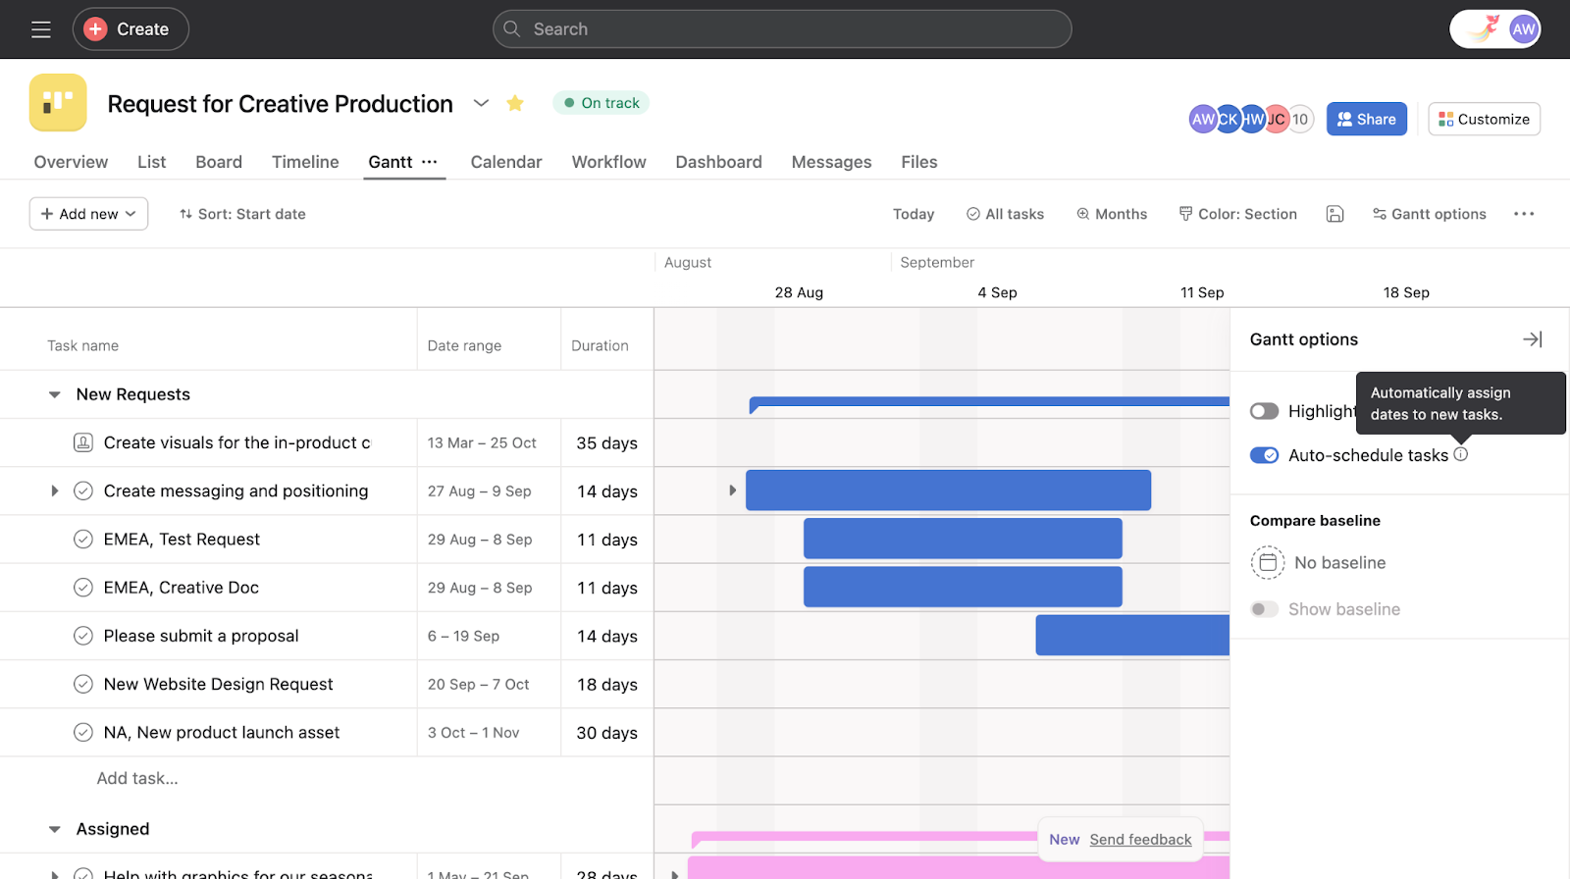Screen dimensions: 1570x879
Task: Open the Color: Section setting
Action: (1237, 214)
